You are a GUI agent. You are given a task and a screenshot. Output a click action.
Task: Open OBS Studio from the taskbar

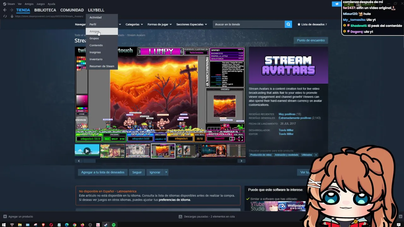tap(90, 225)
